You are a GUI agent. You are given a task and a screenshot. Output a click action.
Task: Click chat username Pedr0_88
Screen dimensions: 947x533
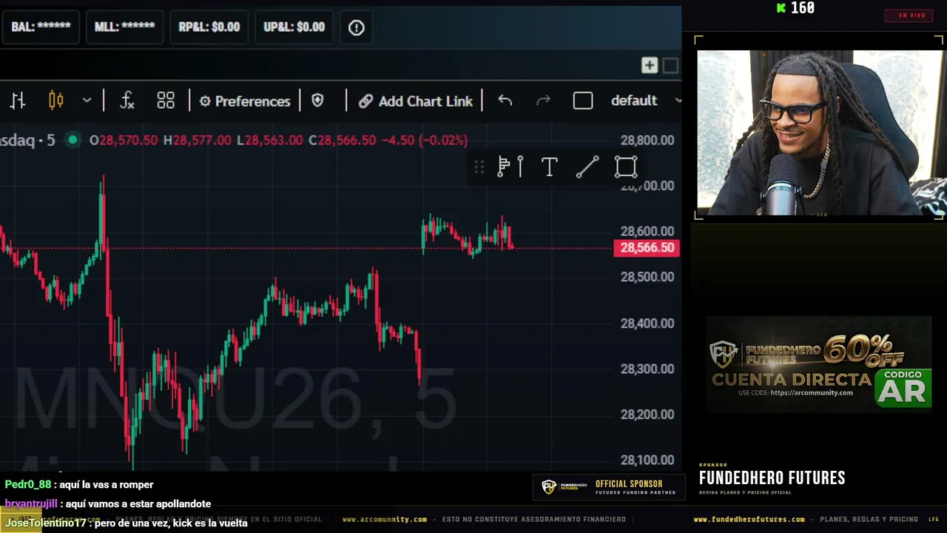pyautogui.click(x=28, y=485)
